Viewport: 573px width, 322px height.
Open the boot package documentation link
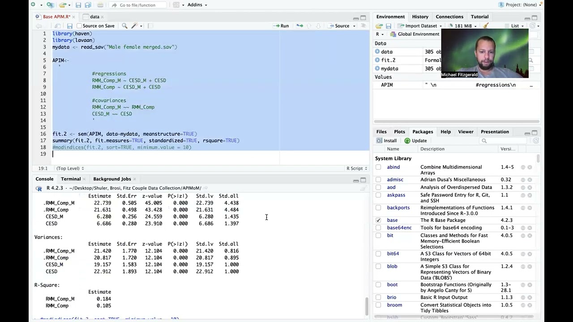click(392, 285)
